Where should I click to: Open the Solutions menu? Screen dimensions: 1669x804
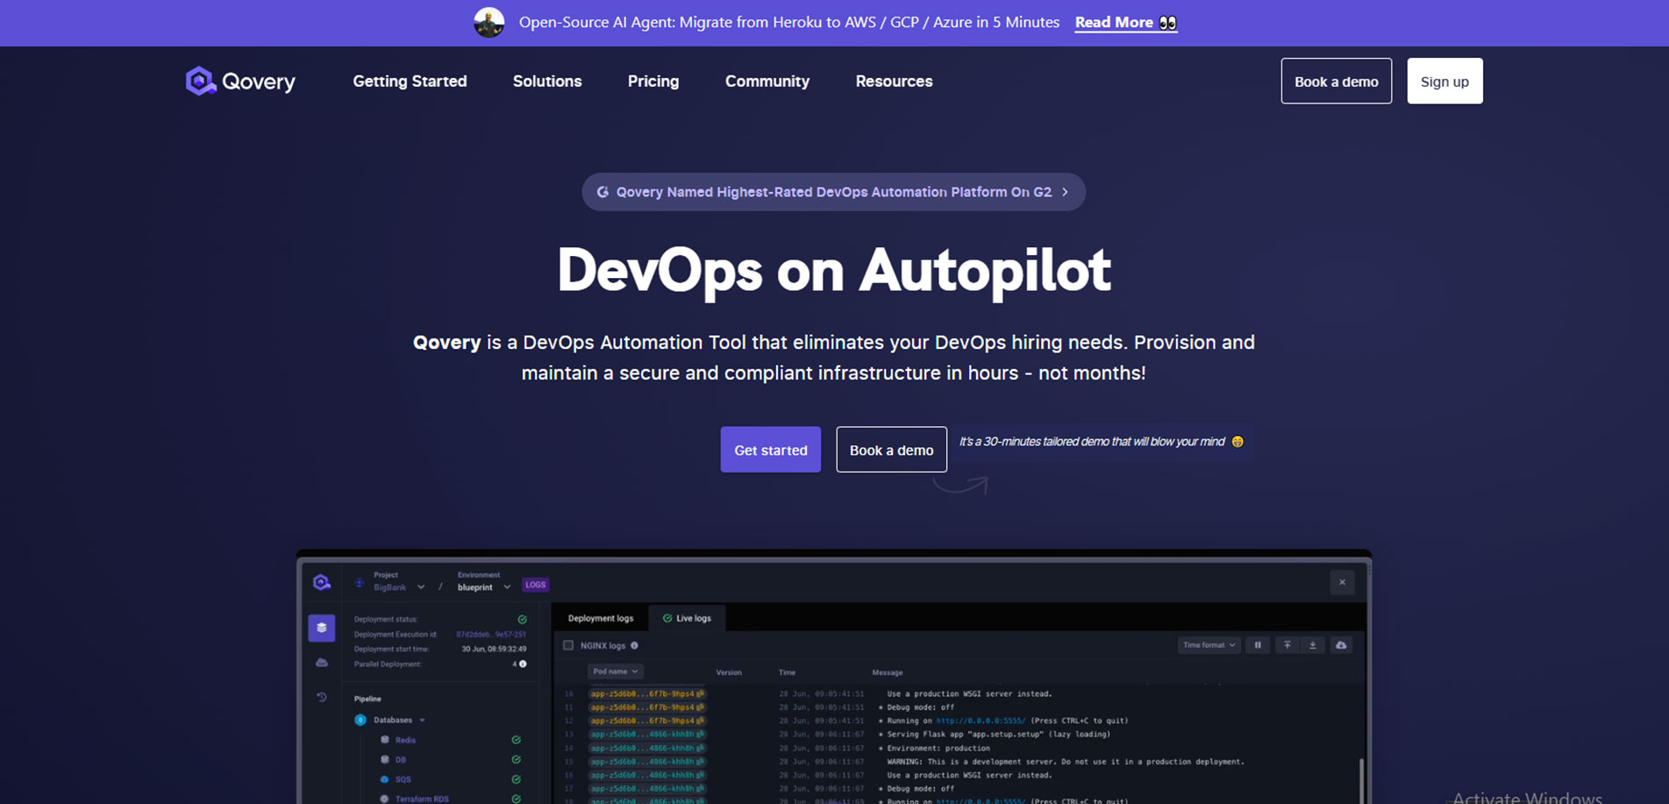547,81
